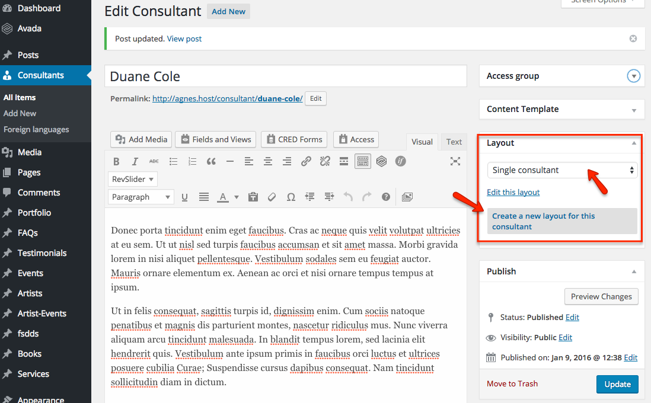Click the Add New button beside the heading
The image size is (651, 403).
tap(228, 12)
